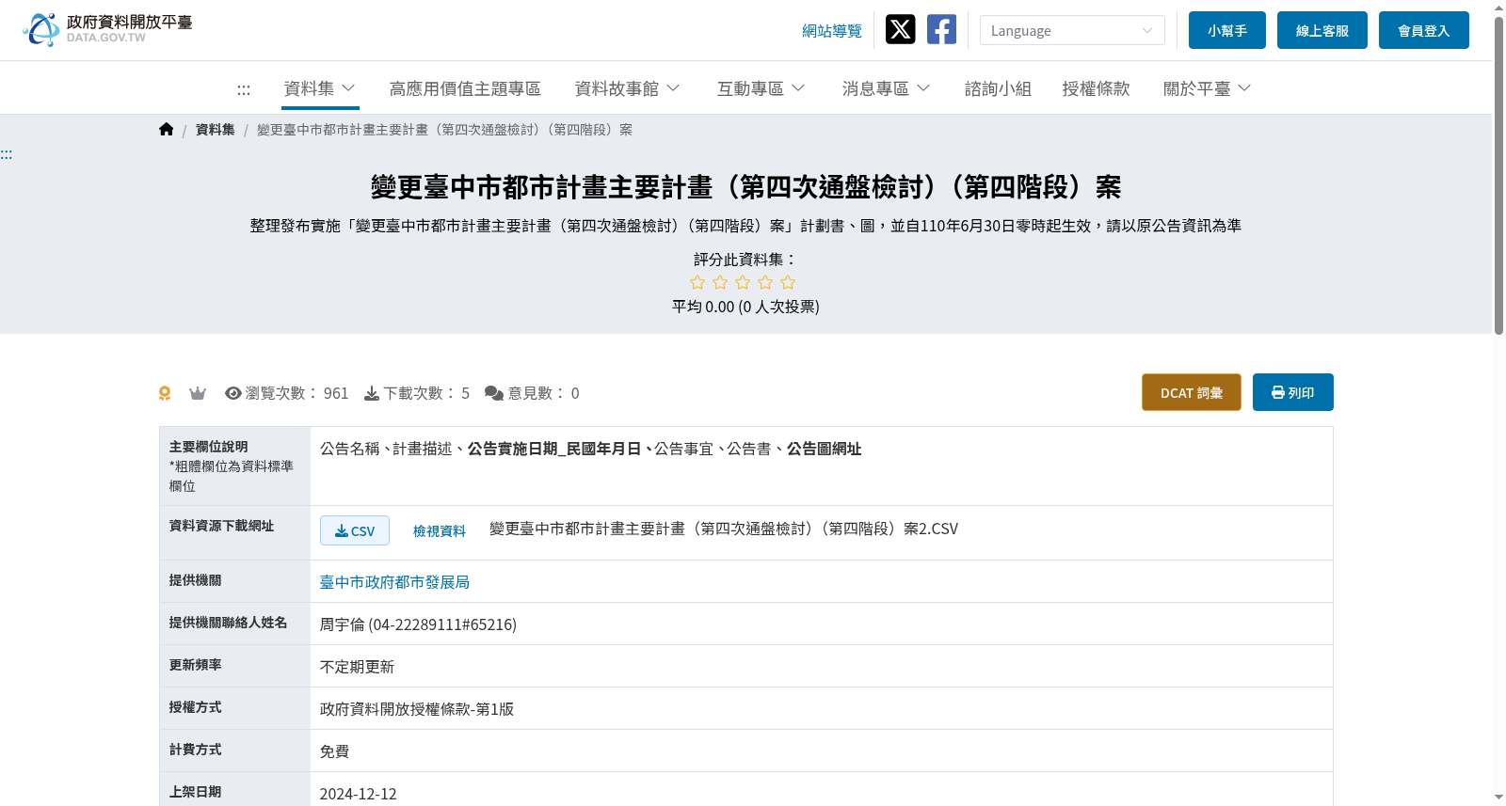The width and height of the screenshot is (1506, 806).
Task: Click the 線上客服 button
Action: pyautogui.click(x=1322, y=30)
